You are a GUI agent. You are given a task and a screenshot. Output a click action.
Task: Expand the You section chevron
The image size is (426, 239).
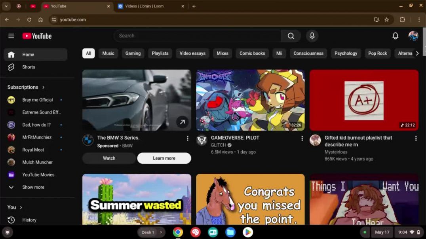21,207
